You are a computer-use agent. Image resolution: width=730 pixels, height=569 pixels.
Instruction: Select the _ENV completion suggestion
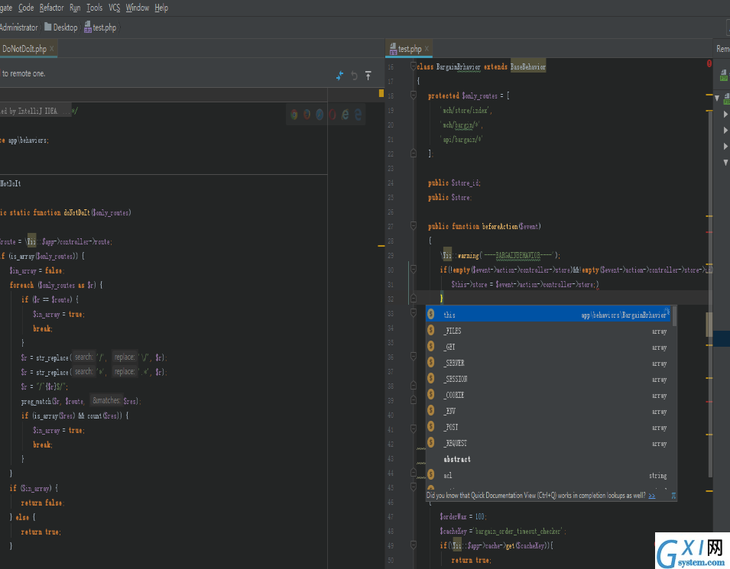pos(550,411)
